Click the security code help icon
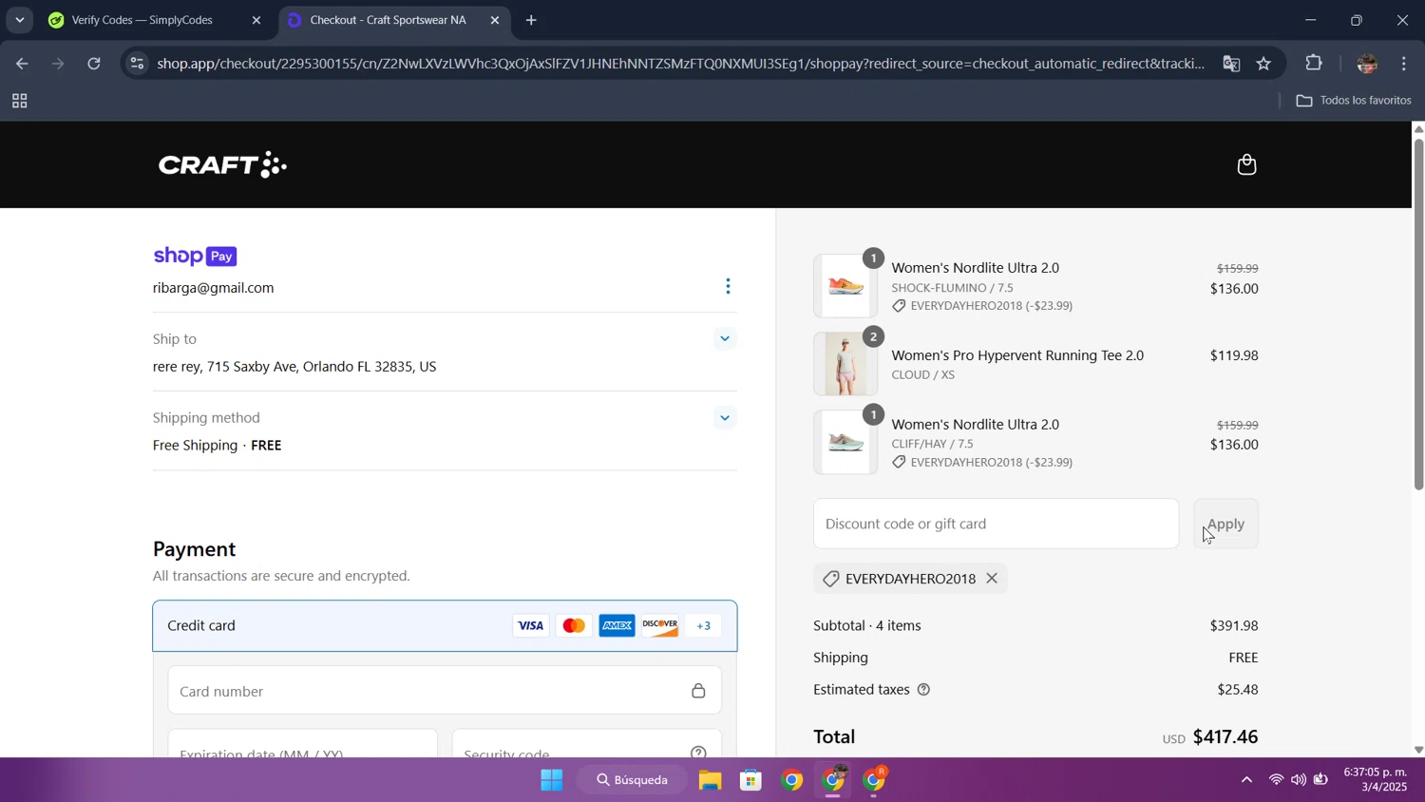 698,754
